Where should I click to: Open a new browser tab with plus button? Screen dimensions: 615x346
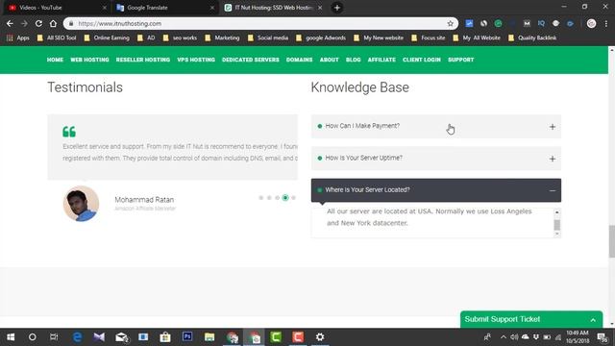point(337,8)
